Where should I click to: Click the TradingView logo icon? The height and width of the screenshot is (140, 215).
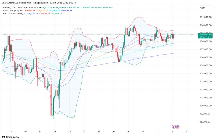click(x=4, y=137)
